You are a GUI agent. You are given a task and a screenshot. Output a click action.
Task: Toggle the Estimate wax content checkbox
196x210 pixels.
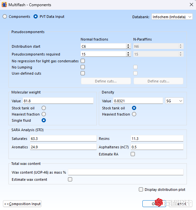click(70, 179)
